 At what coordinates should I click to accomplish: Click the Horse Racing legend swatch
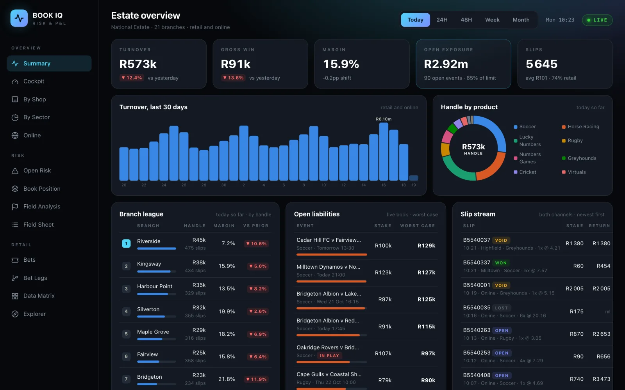(564, 127)
